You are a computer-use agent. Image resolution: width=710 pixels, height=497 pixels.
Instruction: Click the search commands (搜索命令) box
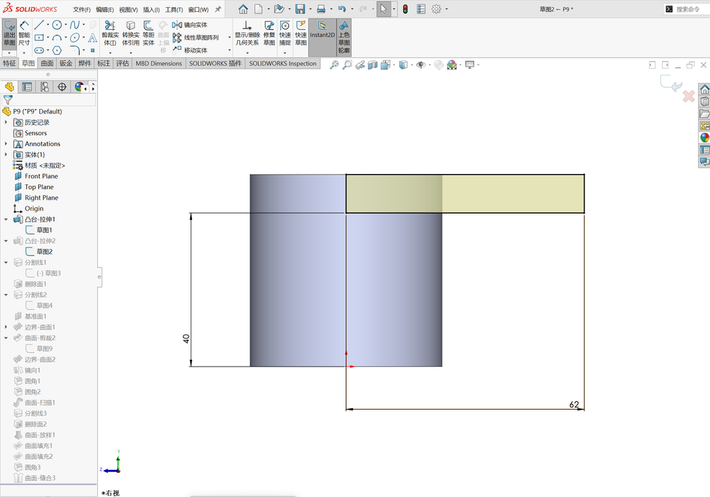pyautogui.click(x=687, y=9)
